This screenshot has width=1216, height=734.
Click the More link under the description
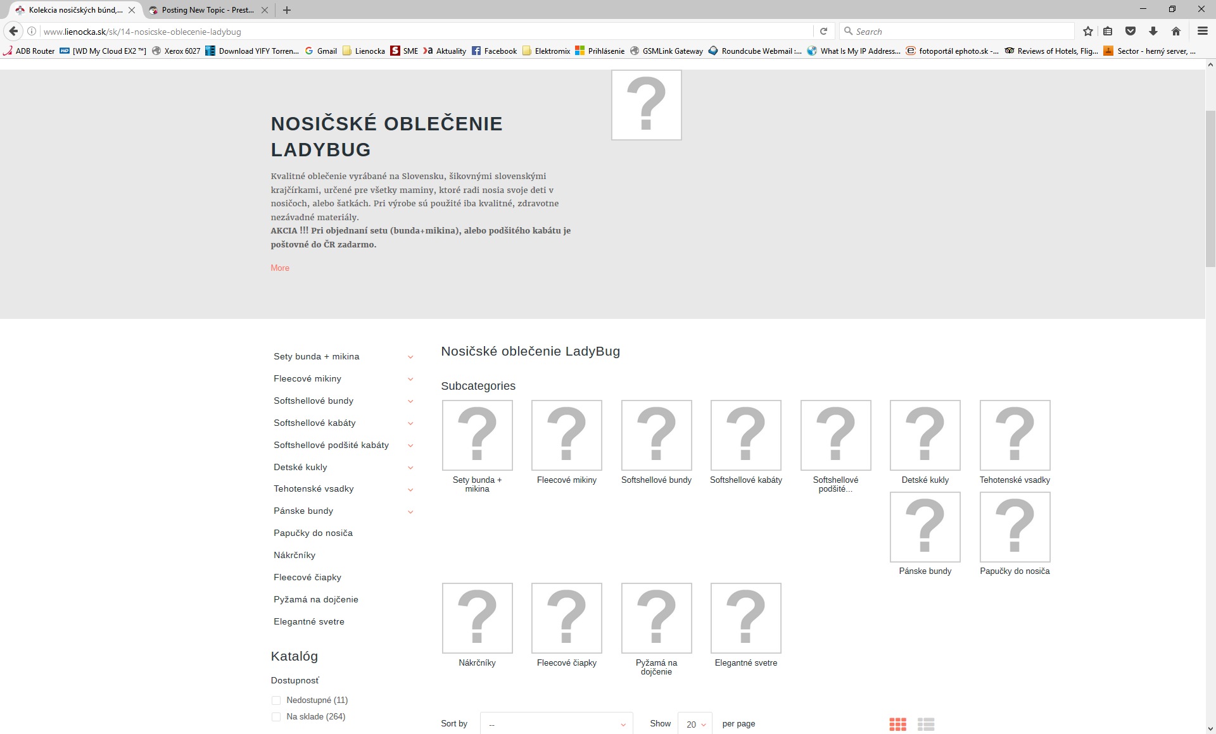point(280,268)
